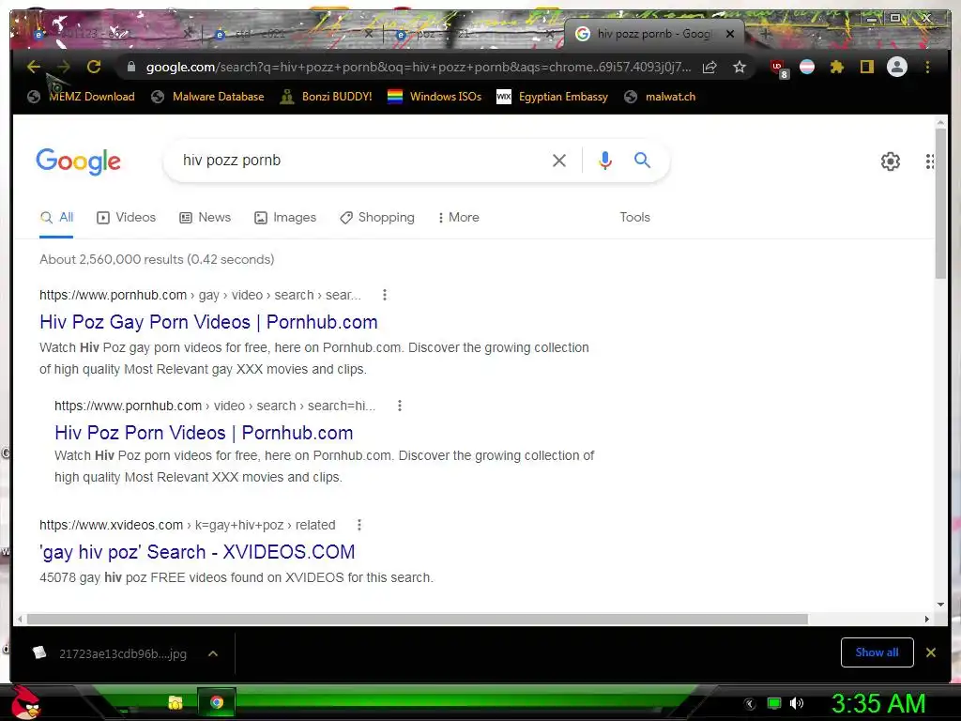This screenshot has height=721, width=961.
Task: Go forward with the browser forward arrow
Action: point(63,67)
